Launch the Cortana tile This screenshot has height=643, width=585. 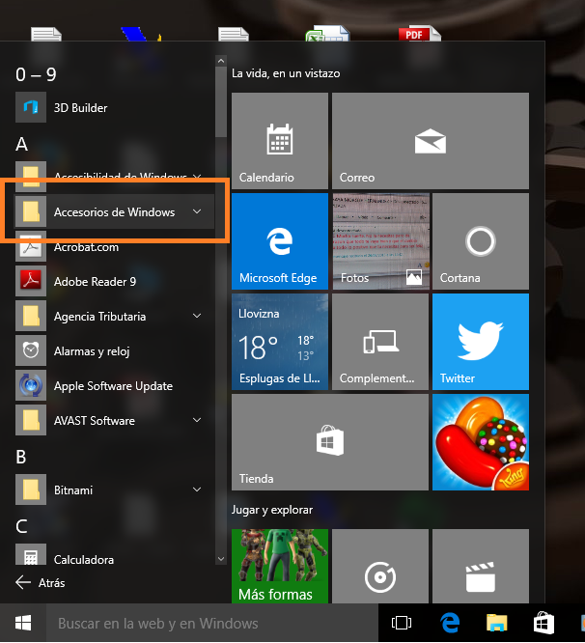[480, 240]
